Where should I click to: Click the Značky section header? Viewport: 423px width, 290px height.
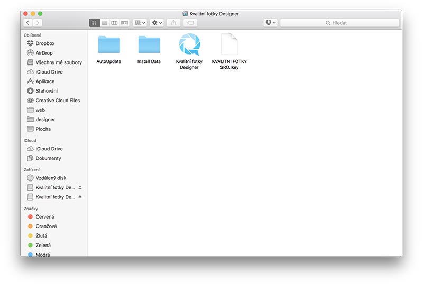click(31, 209)
